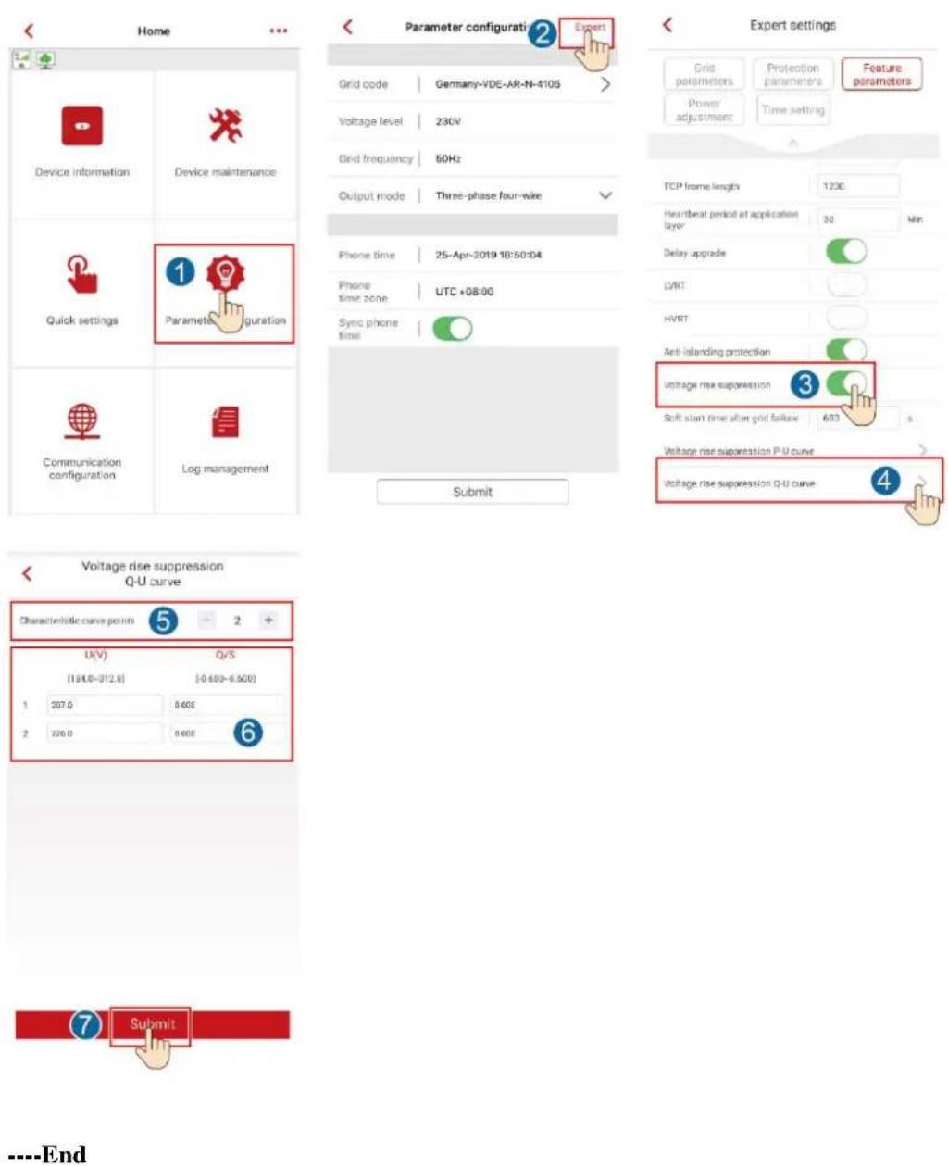The height and width of the screenshot is (1166, 948).
Task: Toggle HVRT switch
Action: click(x=846, y=318)
